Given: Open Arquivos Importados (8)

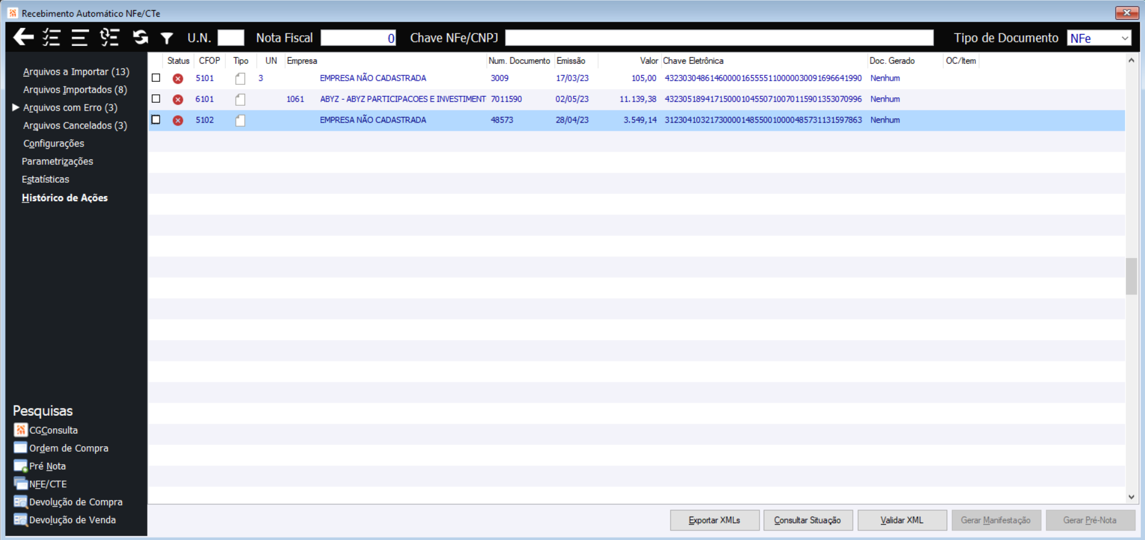Looking at the screenshot, I should (75, 90).
